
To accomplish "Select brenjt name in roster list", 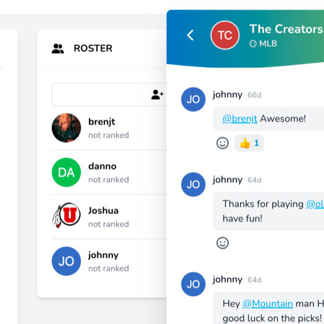I will click(102, 122).
